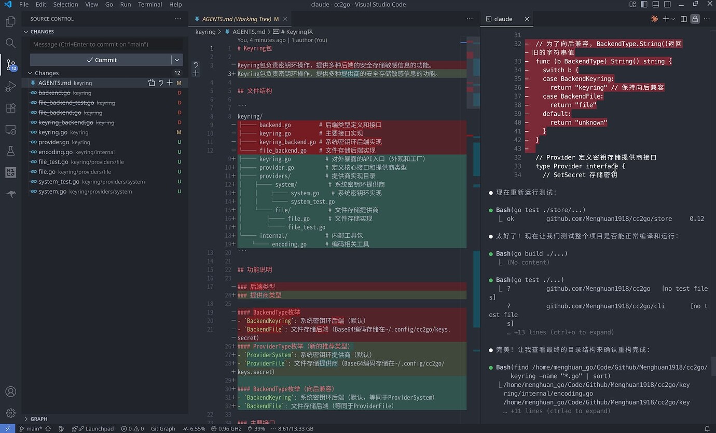Image resolution: width=716 pixels, height=433 pixels.
Task: Click Launchpad in the status bar
Action: tap(93, 429)
